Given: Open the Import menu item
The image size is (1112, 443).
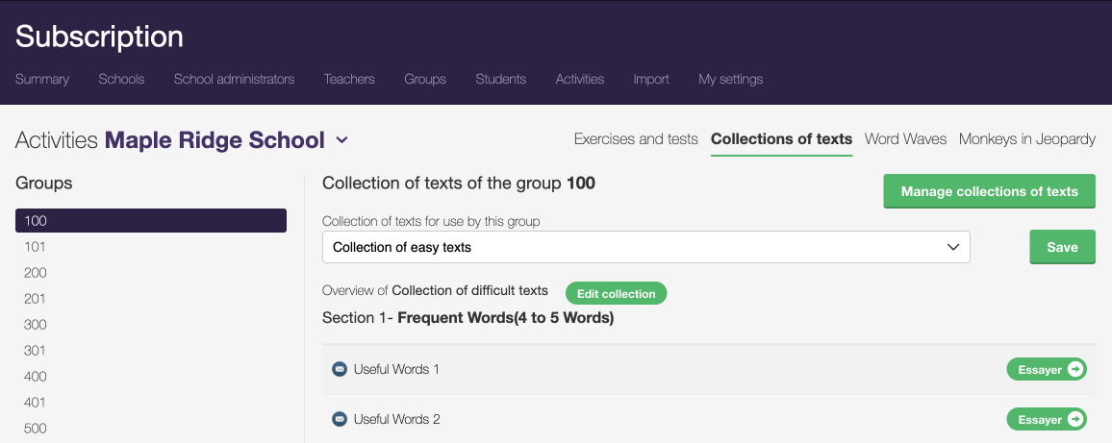Looking at the screenshot, I should (x=651, y=79).
